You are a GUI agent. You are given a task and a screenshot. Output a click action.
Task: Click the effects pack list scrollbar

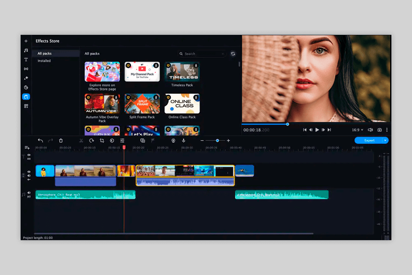click(x=239, y=64)
